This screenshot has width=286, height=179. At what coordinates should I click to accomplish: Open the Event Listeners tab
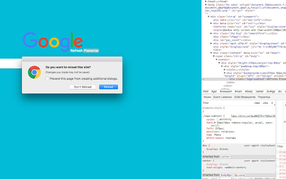point(223,97)
